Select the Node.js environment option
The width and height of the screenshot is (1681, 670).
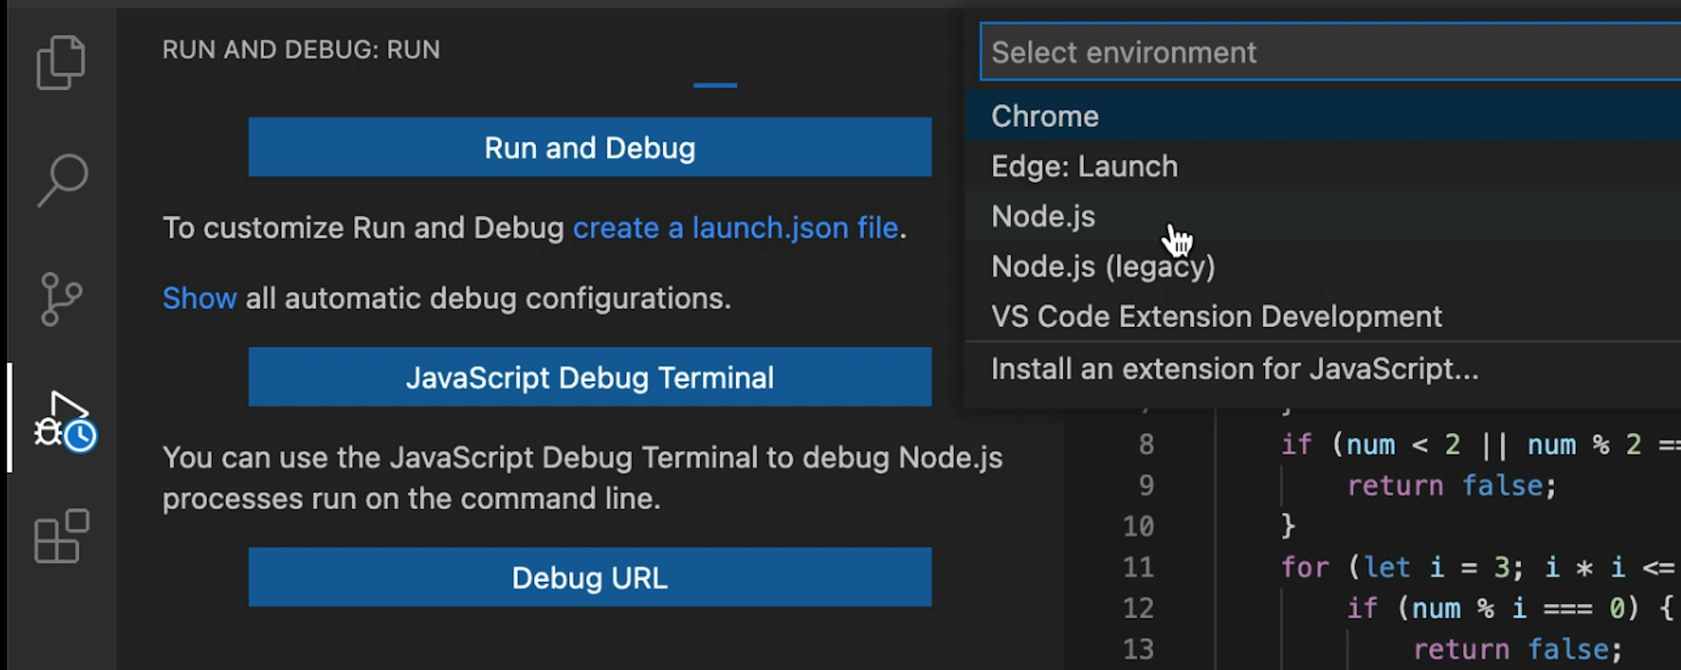coord(1323,216)
